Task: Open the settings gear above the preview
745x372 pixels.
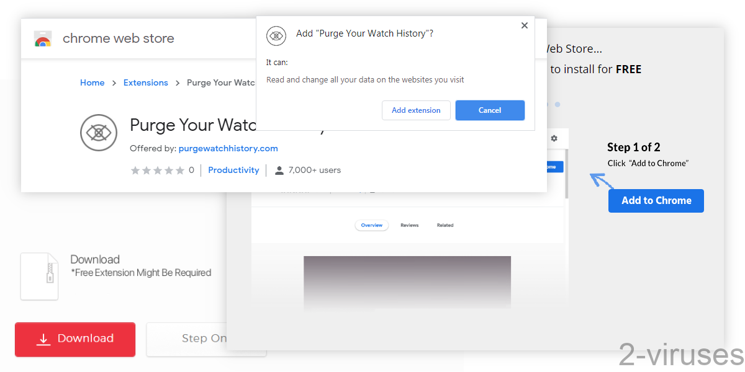Action: click(x=553, y=138)
